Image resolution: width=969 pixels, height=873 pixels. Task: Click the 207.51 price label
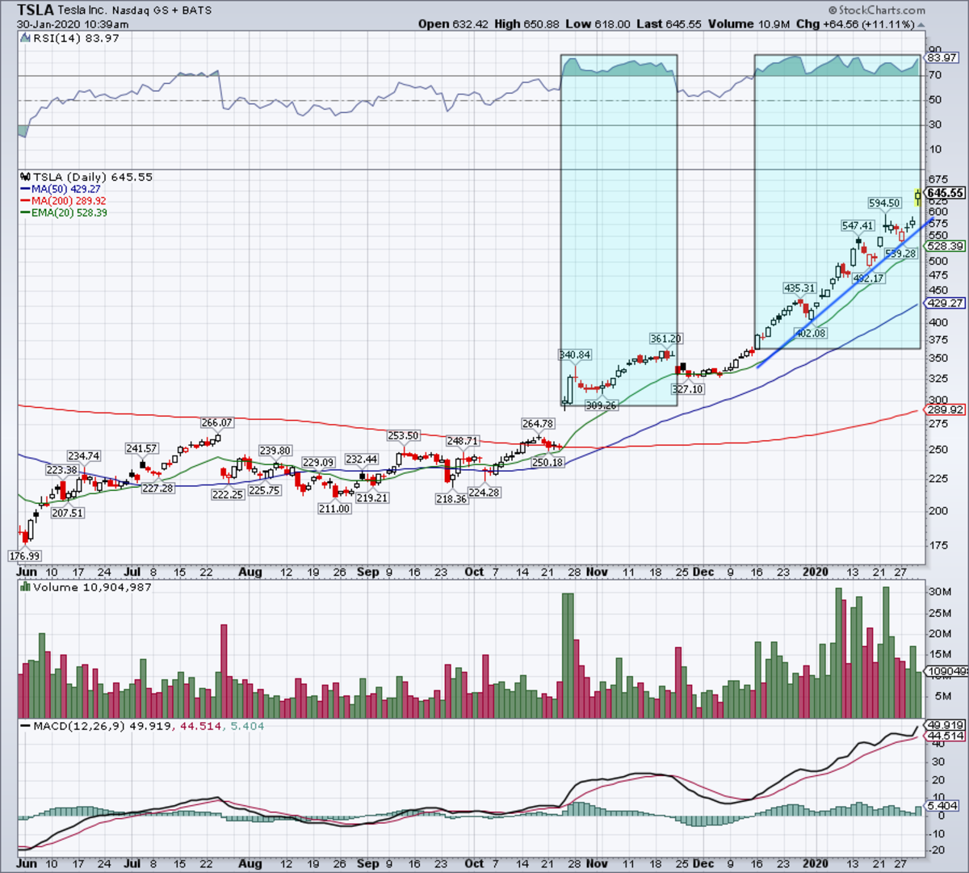point(67,513)
